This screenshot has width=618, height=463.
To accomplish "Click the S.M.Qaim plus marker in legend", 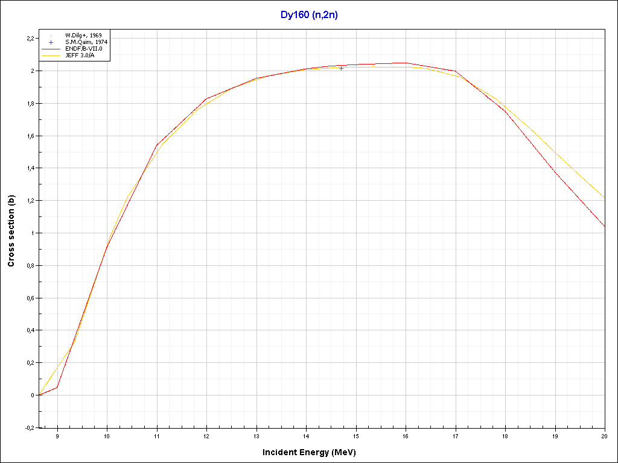I will tap(51, 42).
